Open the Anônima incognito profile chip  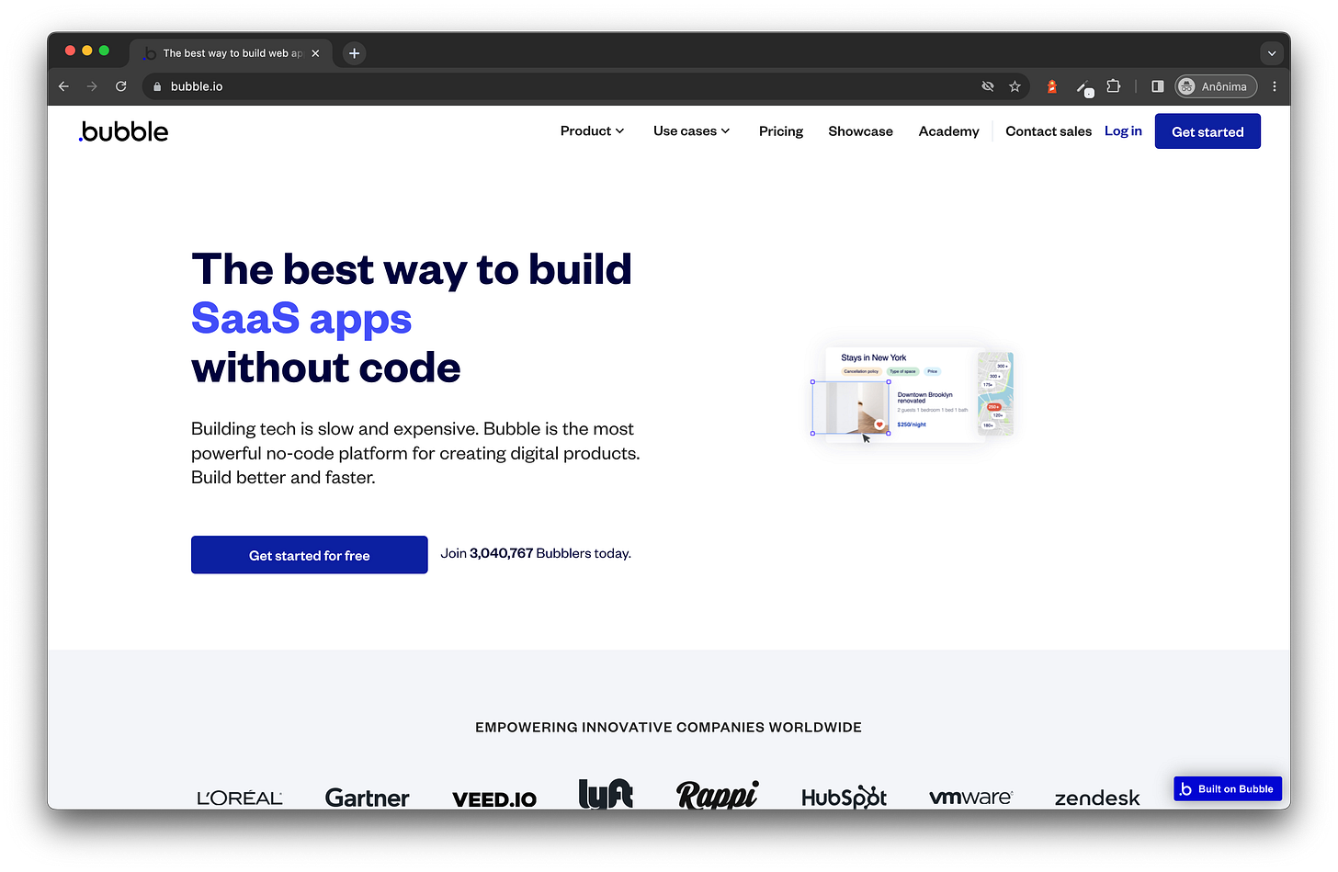[x=1216, y=86]
